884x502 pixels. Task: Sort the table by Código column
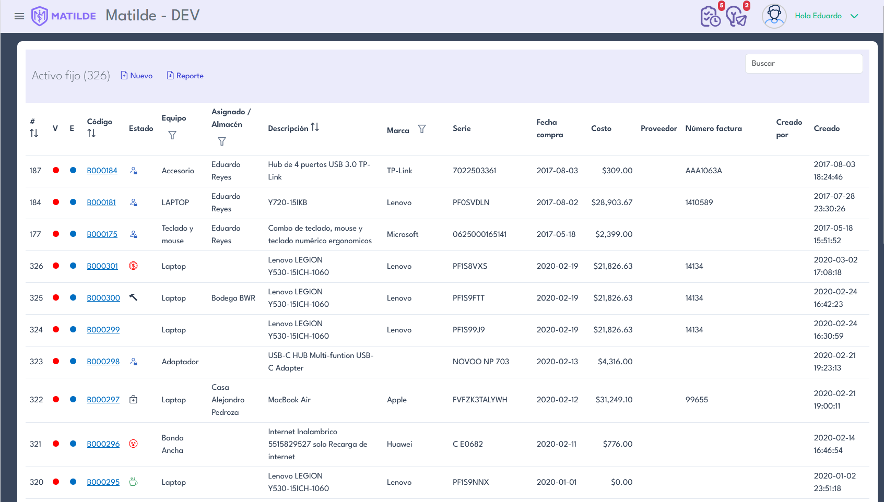(91, 134)
